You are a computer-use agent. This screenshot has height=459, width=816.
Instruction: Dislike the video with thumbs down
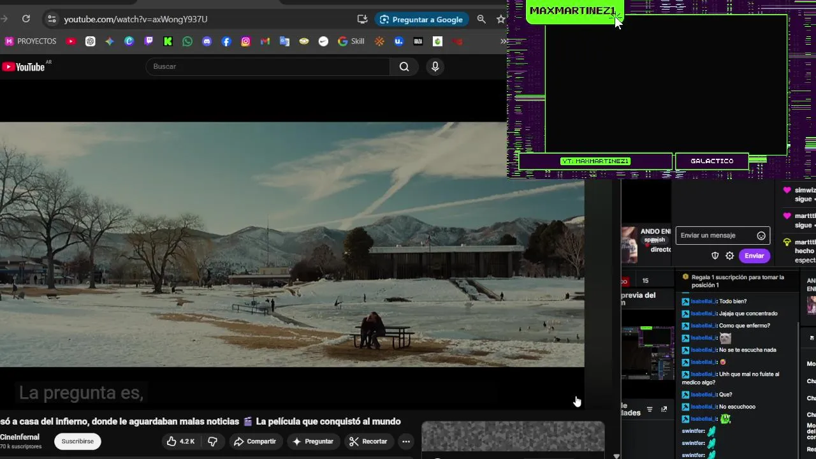(212, 441)
